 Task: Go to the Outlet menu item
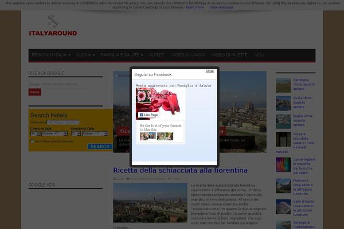(x=156, y=55)
